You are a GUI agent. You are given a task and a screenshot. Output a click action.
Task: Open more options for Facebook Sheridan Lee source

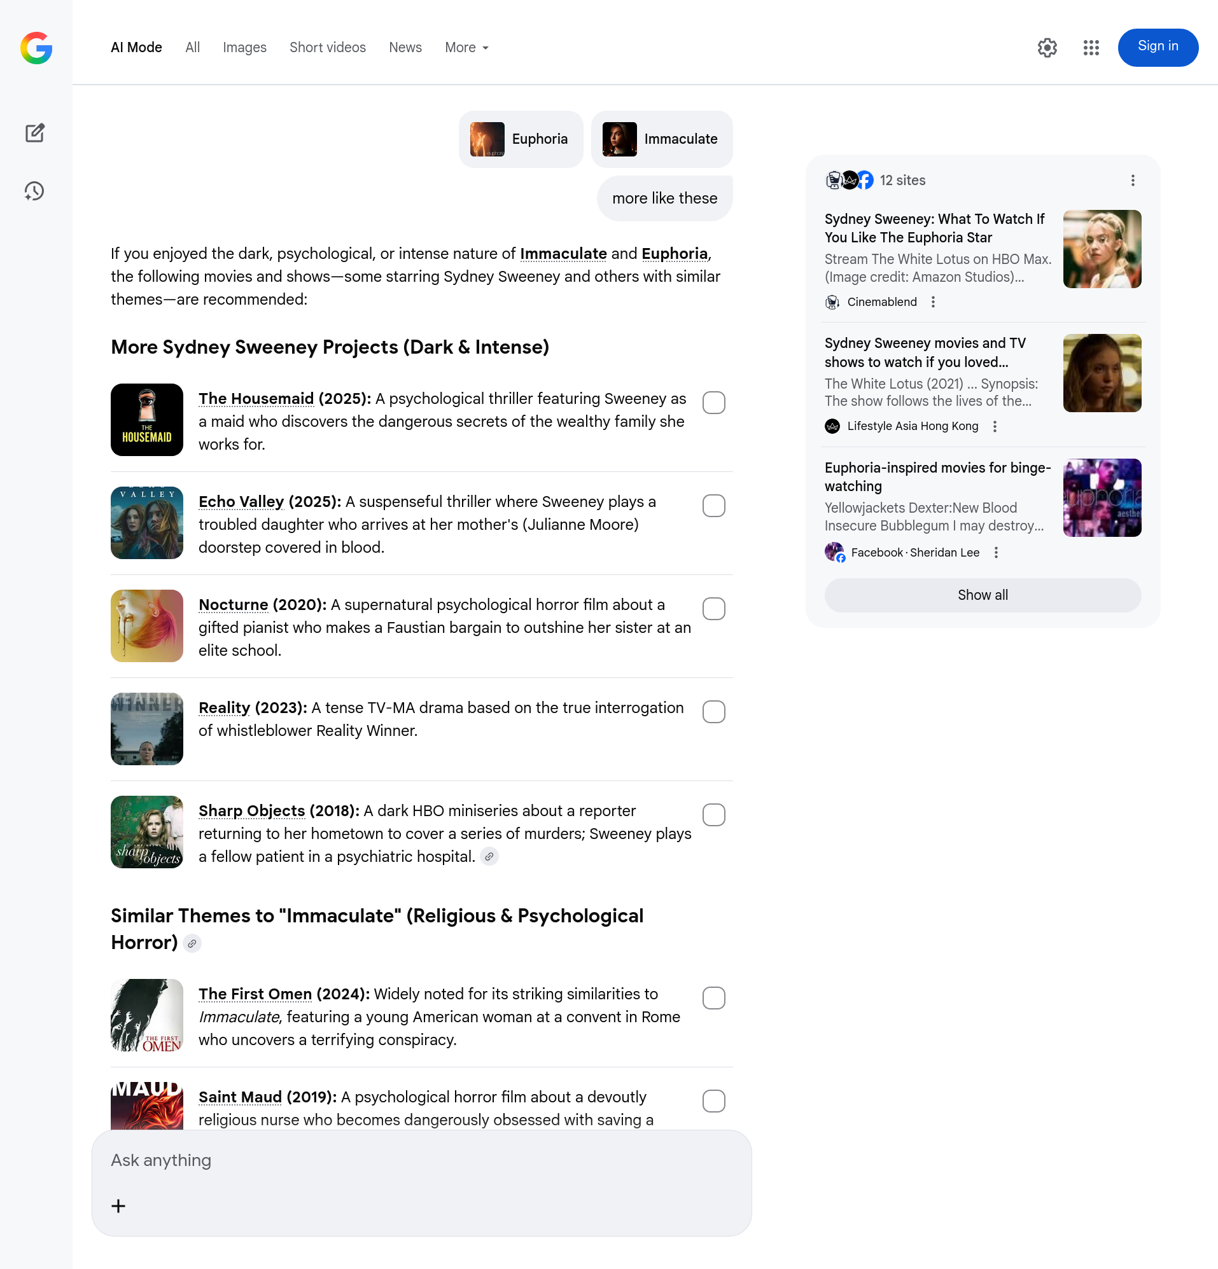click(996, 552)
